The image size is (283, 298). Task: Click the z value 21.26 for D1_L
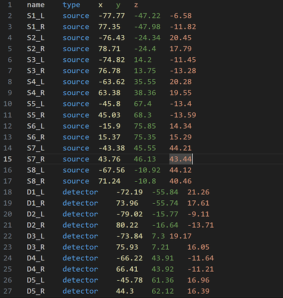pyautogui.click(x=199, y=192)
